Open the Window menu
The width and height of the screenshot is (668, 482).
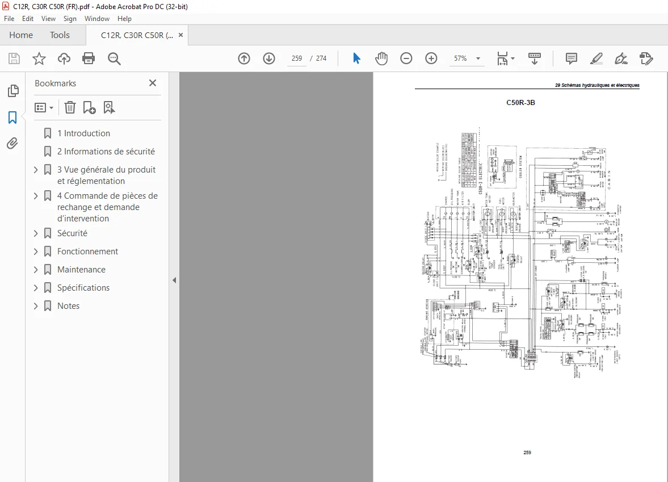tap(96, 19)
